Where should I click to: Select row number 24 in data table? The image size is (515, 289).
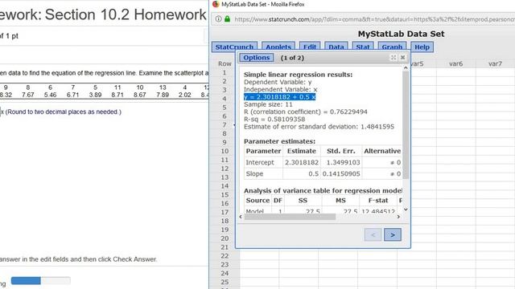pyautogui.click(x=225, y=273)
